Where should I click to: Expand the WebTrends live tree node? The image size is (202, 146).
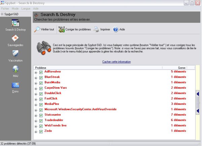coord(36,126)
